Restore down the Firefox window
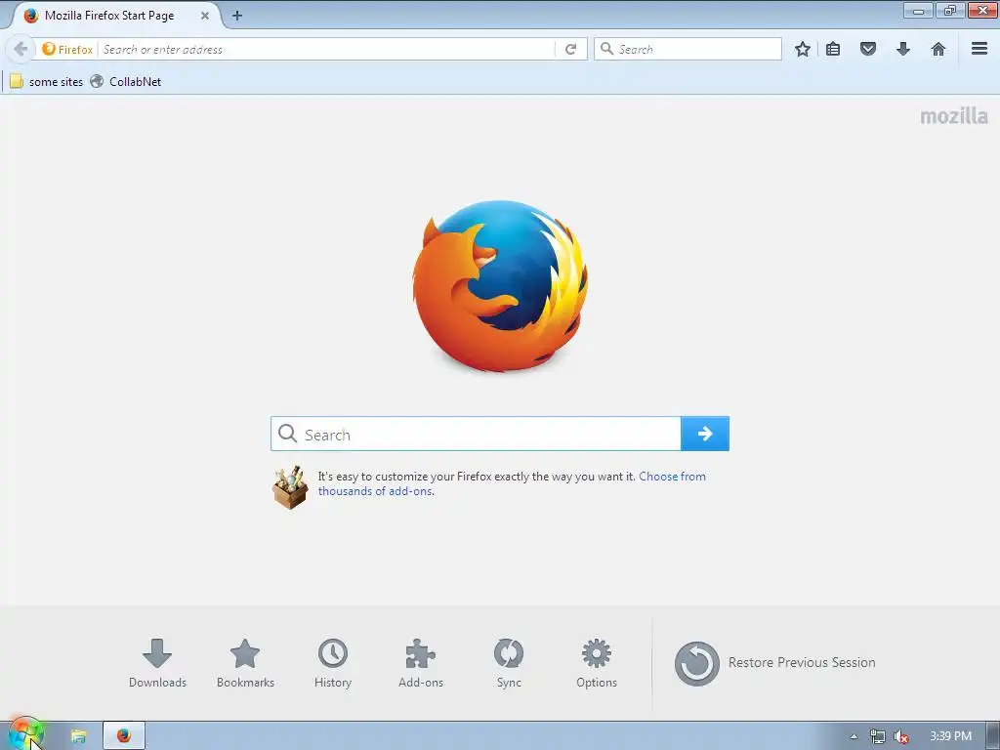The width and height of the screenshot is (1000, 750). click(950, 10)
